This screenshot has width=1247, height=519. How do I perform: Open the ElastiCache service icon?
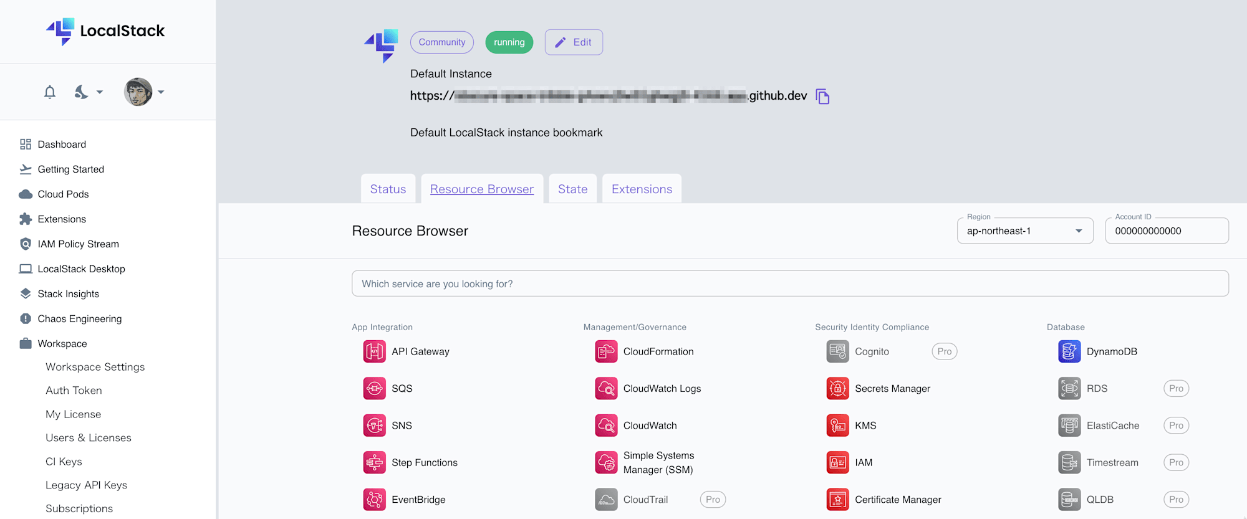1069,426
